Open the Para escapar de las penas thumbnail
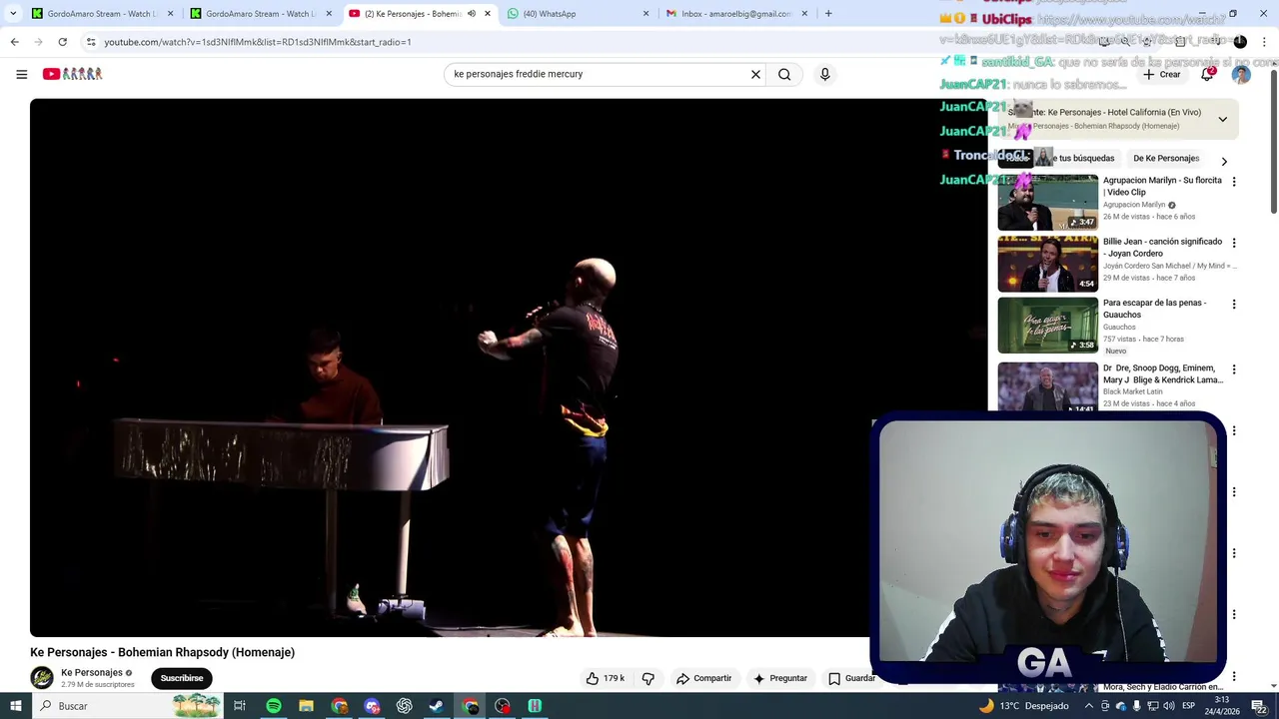The width and height of the screenshot is (1279, 719). pos(1047,325)
